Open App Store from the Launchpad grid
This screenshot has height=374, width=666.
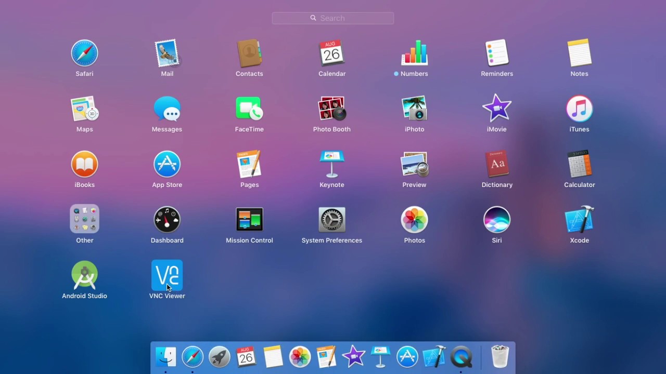click(167, 165)
